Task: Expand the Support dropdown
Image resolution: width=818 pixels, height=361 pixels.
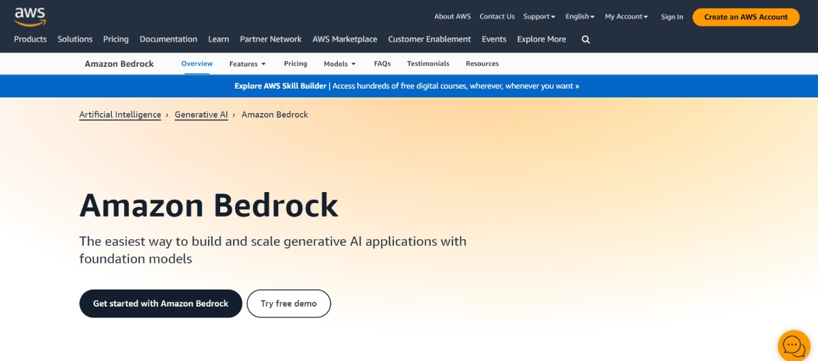Action: 539,17
